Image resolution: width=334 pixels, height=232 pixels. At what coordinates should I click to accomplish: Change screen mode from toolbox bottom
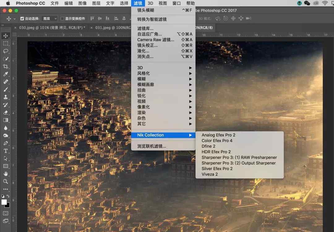(6, 221)
